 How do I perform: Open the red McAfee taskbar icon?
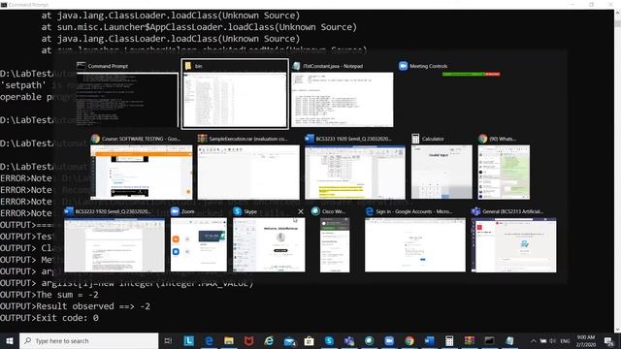pyautogui.click(x=248, y=340)
